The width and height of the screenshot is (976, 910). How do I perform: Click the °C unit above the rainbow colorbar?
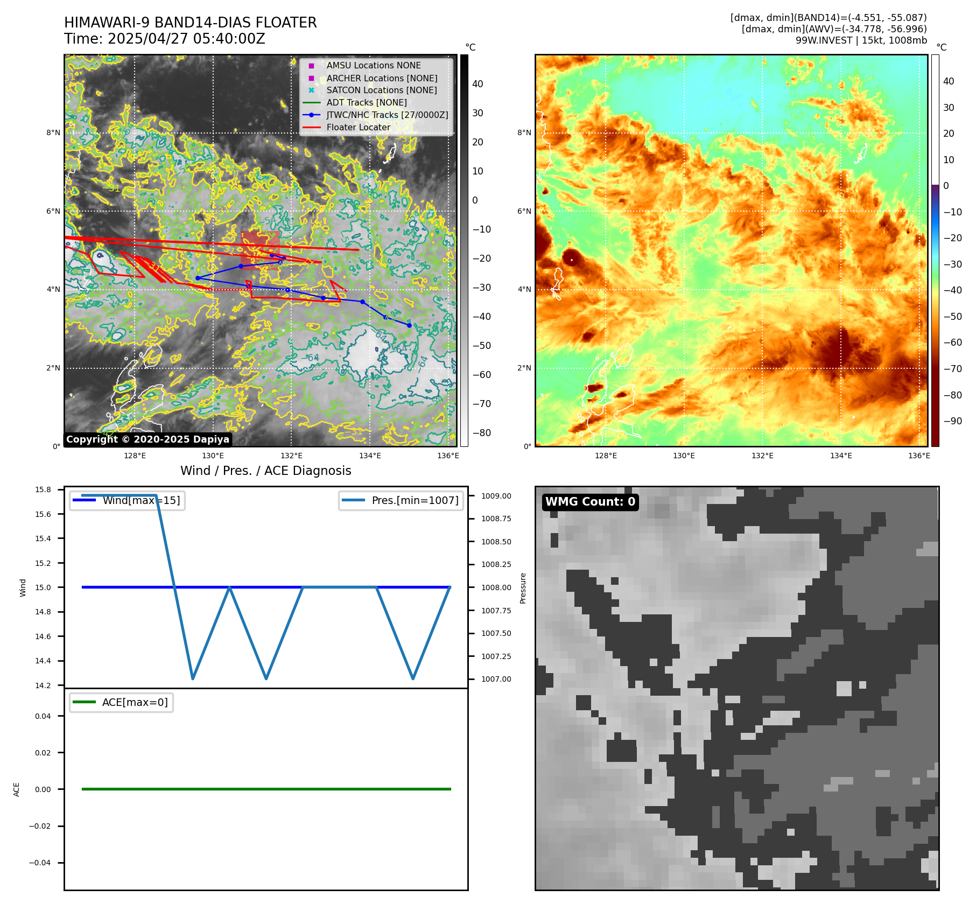click(942, 47)
